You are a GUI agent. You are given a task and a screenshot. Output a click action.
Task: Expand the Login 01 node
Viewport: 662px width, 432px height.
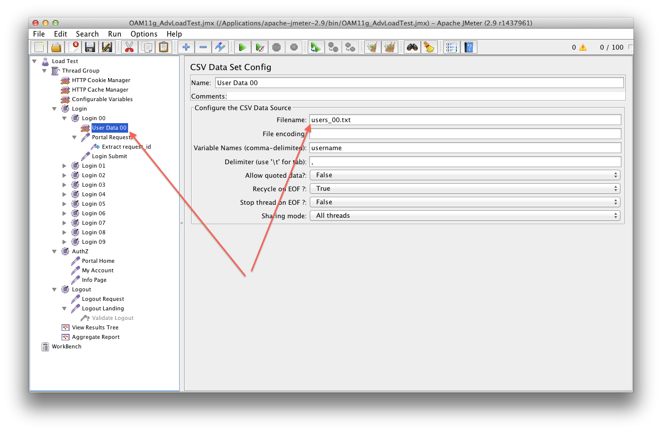click(x=65, y=166)
